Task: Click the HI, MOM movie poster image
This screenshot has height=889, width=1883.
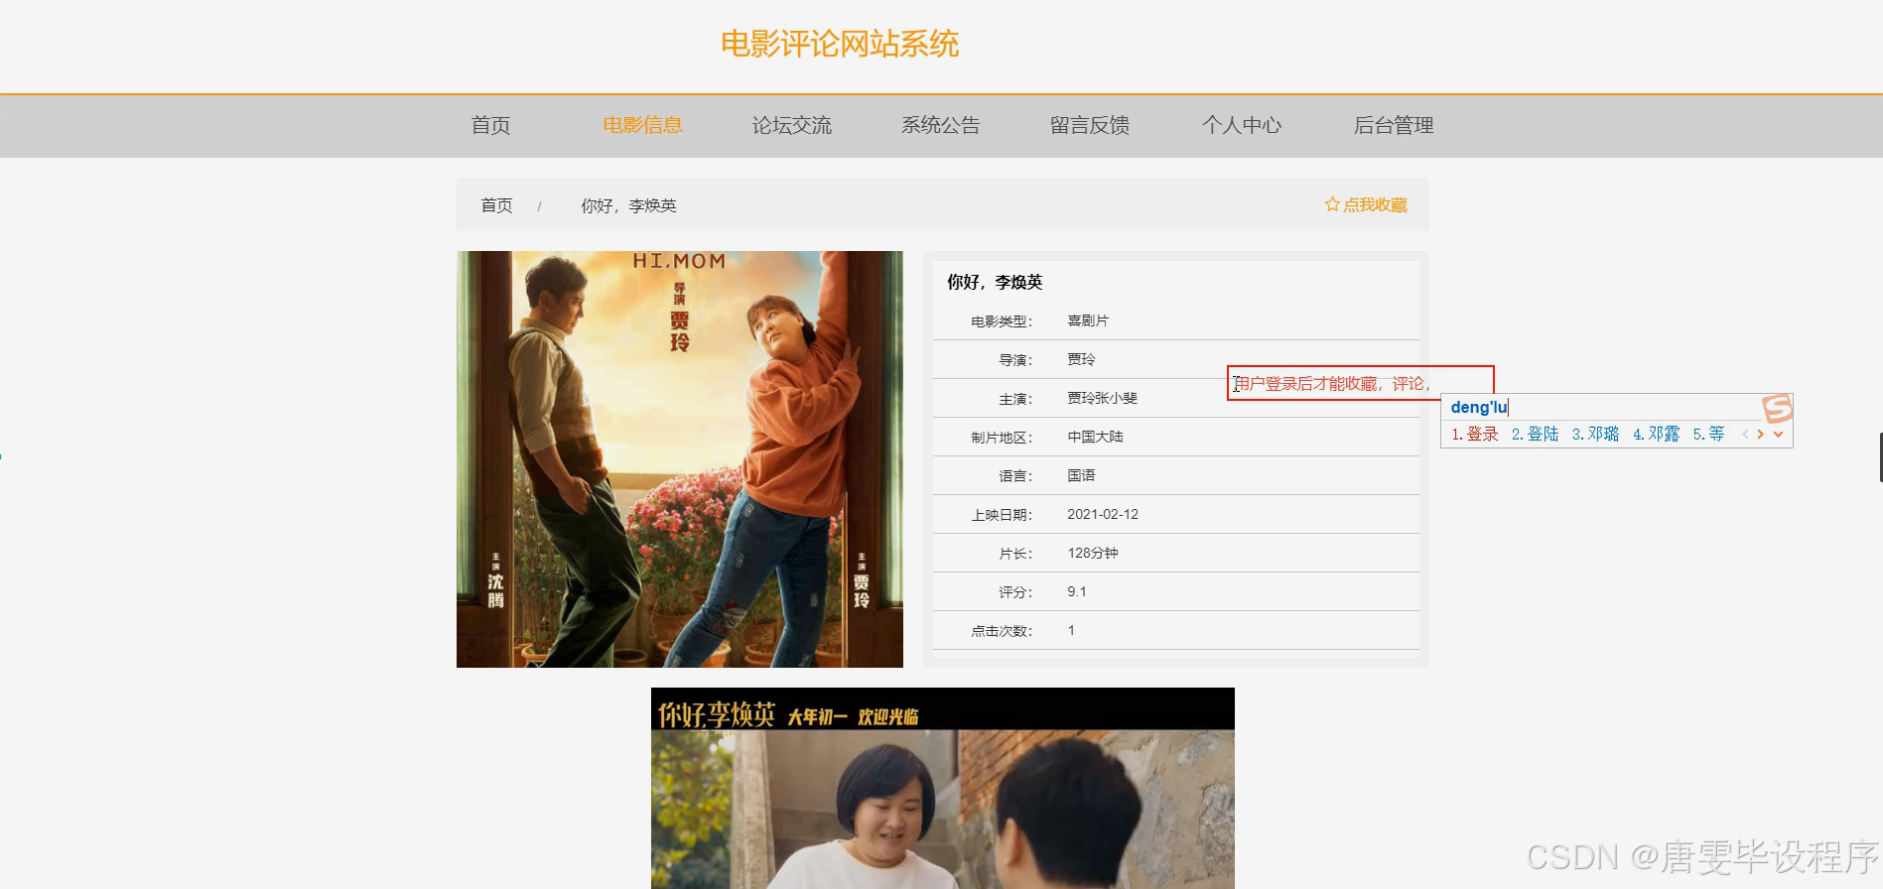Action: pos(680,459)
